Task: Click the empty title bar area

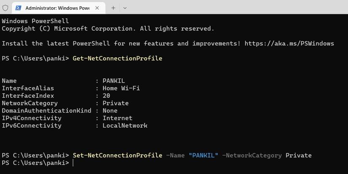Action: pyautogui.click(x=236, y=8)
